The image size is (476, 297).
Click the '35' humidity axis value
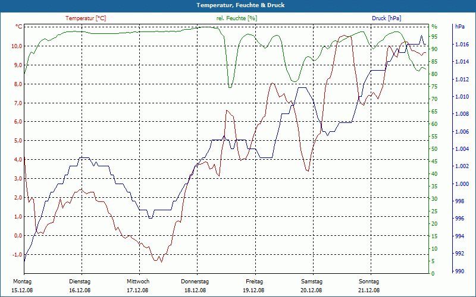pos(434,187)
